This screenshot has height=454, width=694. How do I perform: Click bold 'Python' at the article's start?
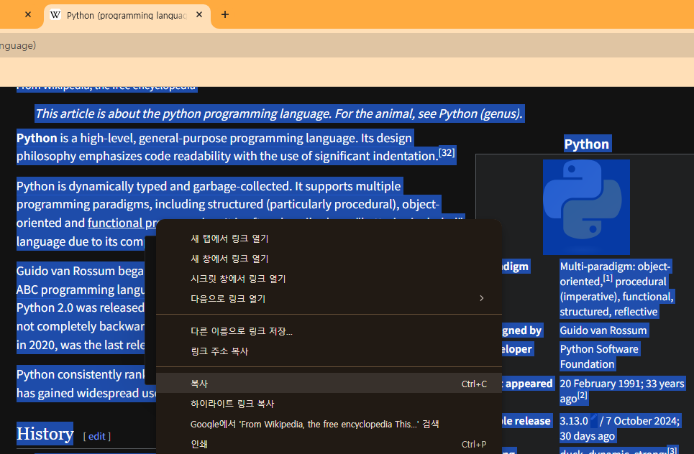pos(37,139)
